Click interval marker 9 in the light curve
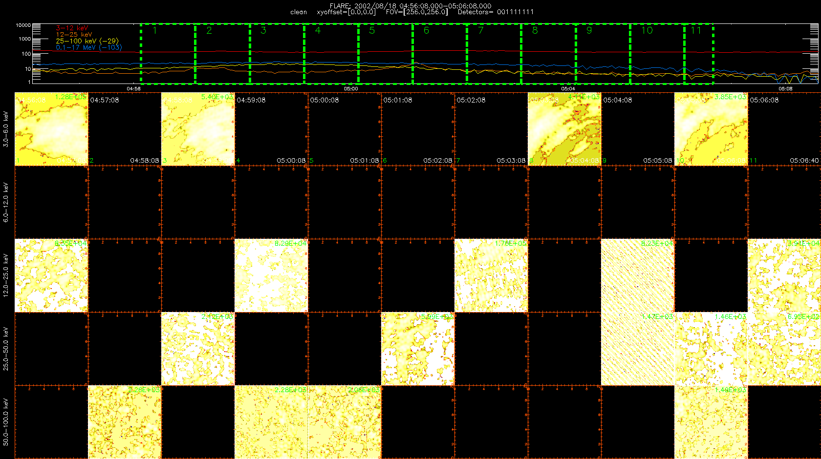 (589, 31)
